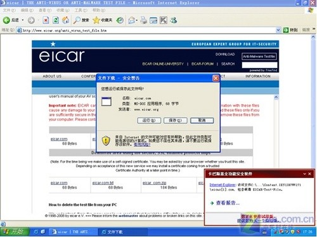
Task: Cancel the file download dialog
Action: click(x=202, y=120)
